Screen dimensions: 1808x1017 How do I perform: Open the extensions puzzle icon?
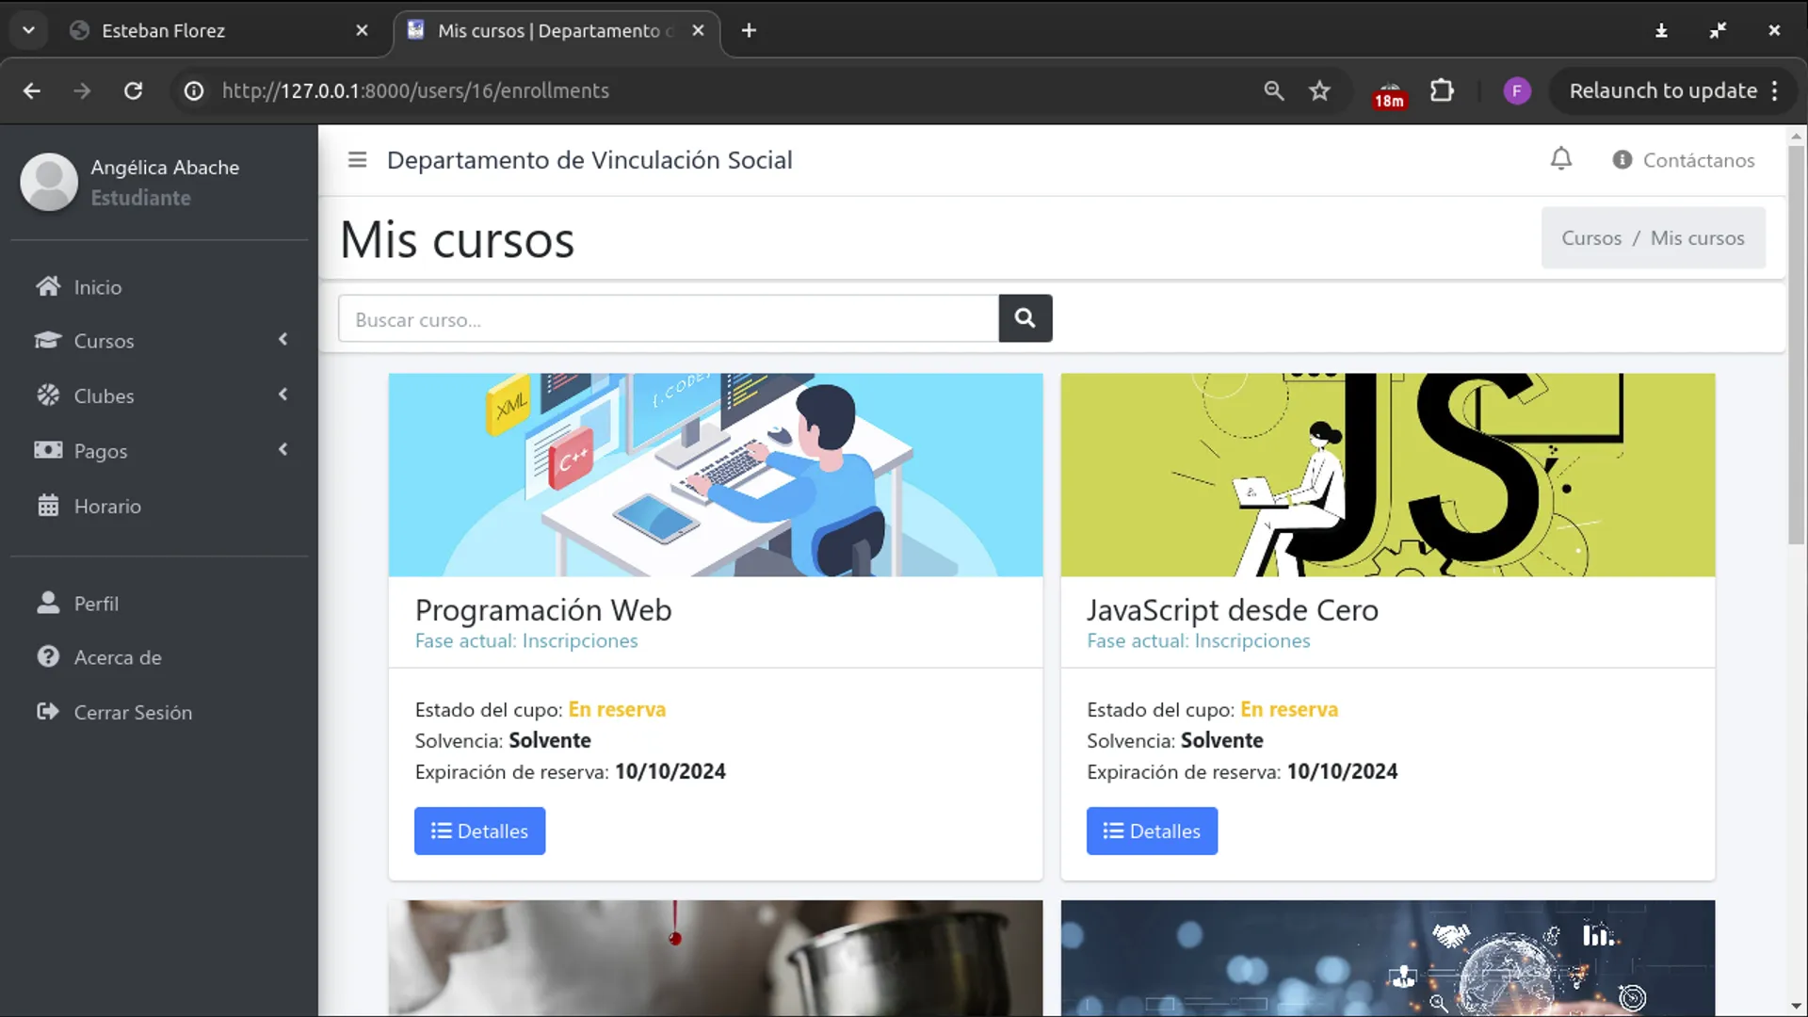pos(1442,90)
